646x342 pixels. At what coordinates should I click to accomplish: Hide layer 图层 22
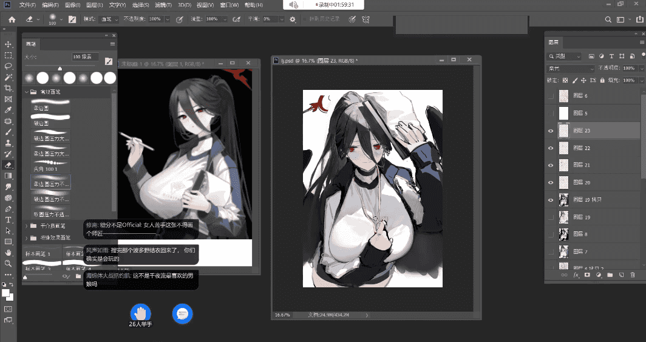click(x=551, y=148)
